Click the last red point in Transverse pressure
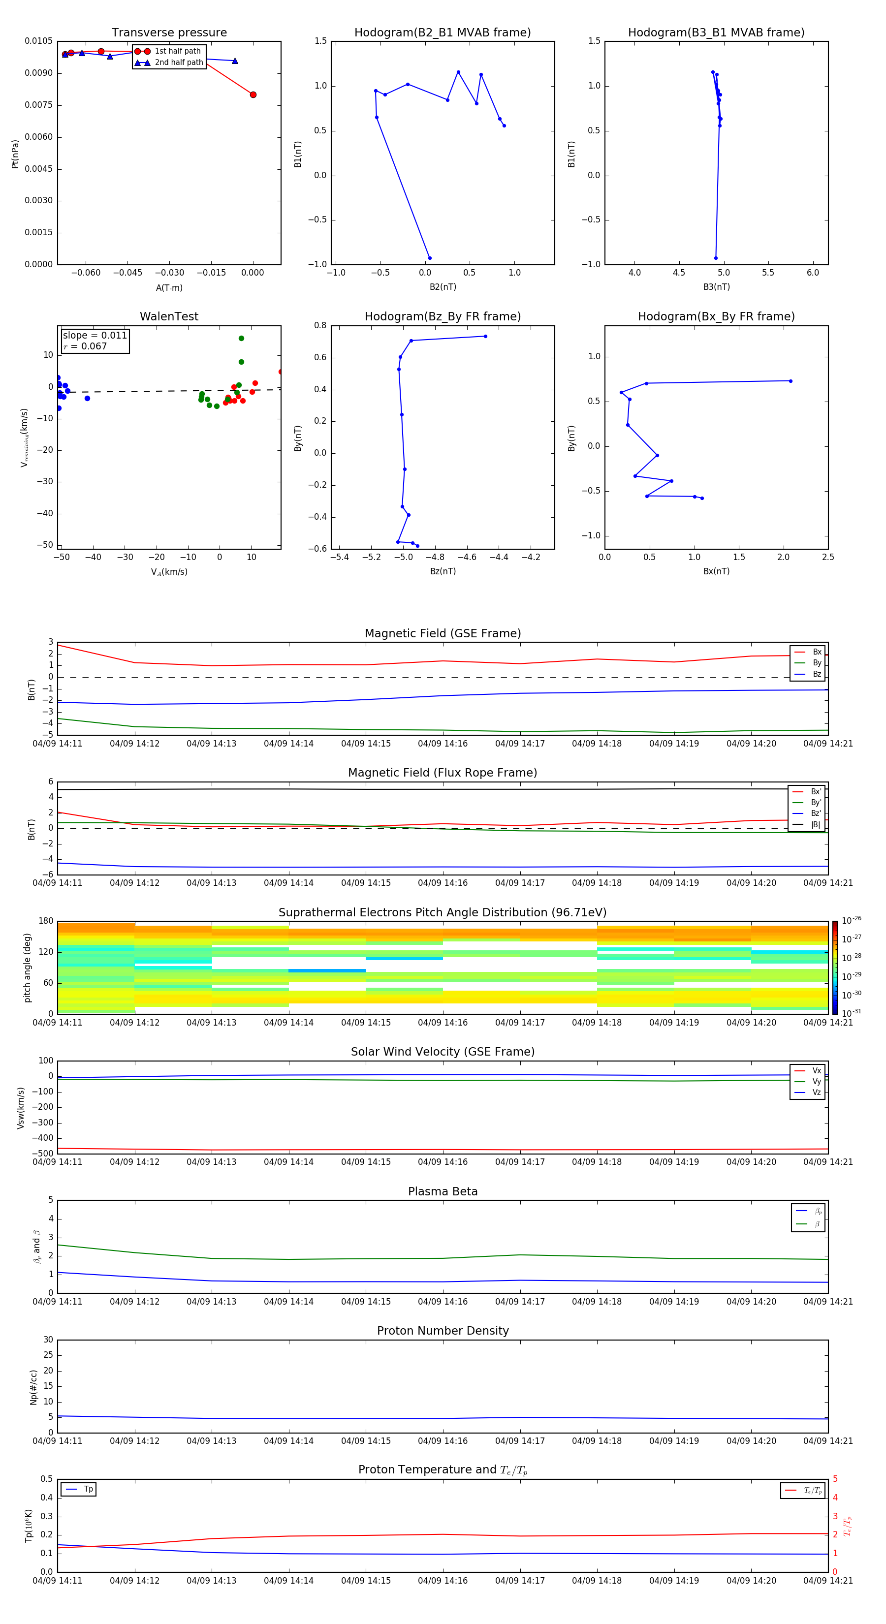The image size is (886, 1624). click(x=253, y=94)
